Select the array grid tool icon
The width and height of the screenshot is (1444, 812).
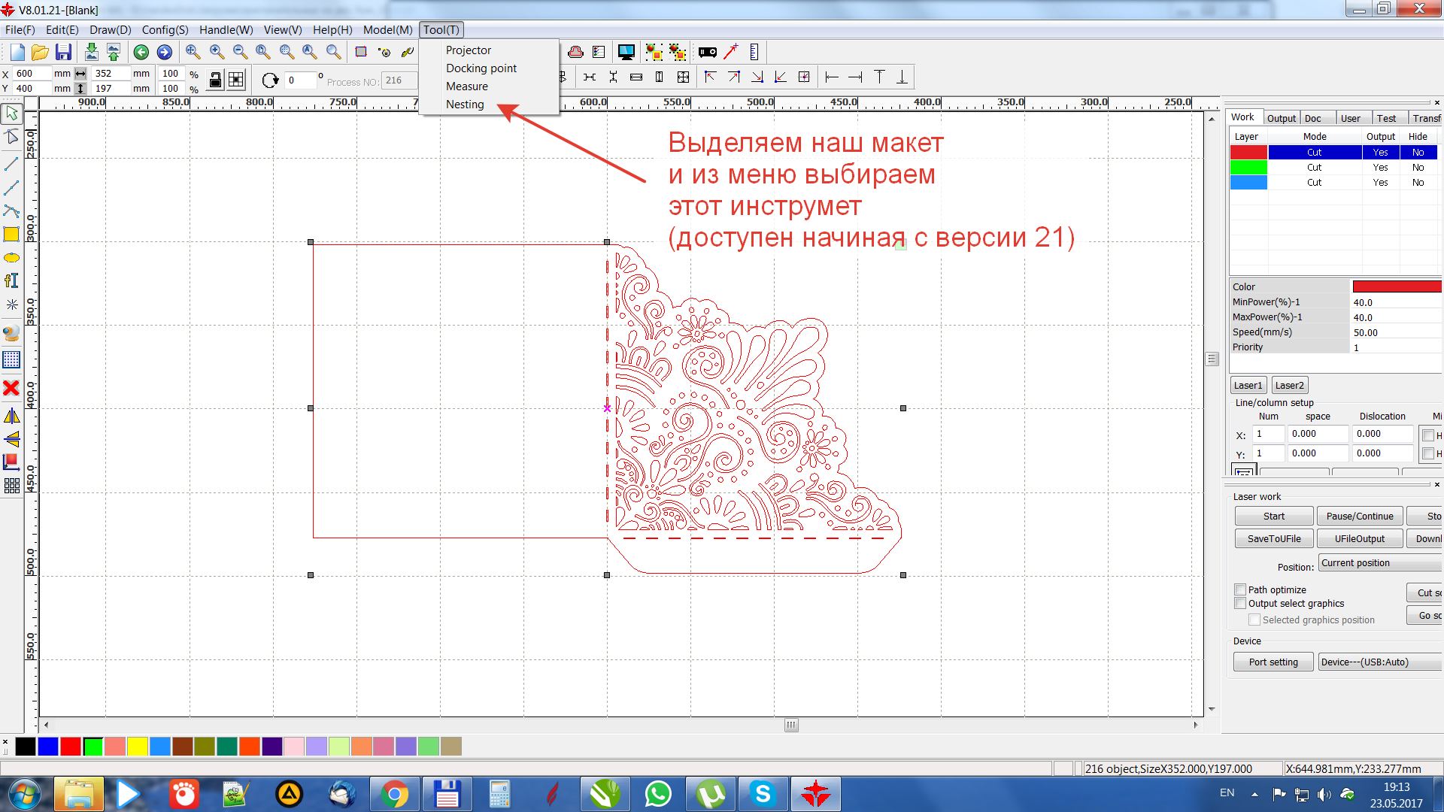point(11,486)
